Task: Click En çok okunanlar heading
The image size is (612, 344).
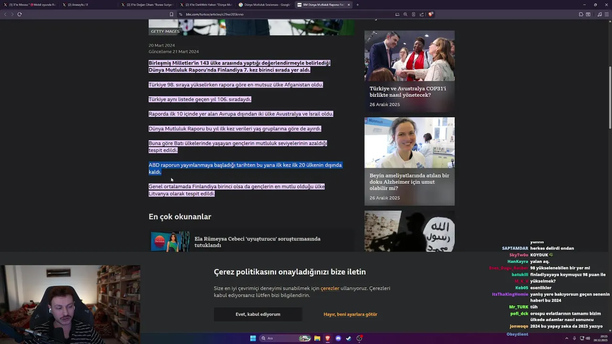Action: 180,217
